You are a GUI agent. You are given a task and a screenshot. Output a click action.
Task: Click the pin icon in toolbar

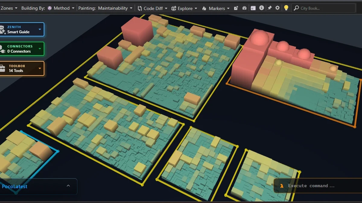269,8
